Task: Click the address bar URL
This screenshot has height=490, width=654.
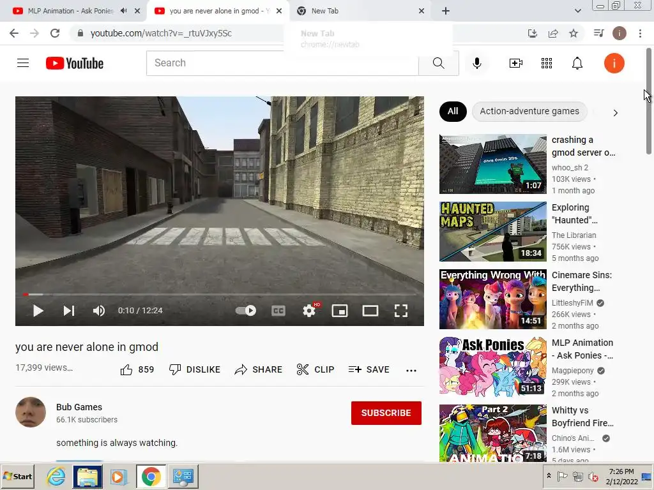Action: tap(161, 33)
